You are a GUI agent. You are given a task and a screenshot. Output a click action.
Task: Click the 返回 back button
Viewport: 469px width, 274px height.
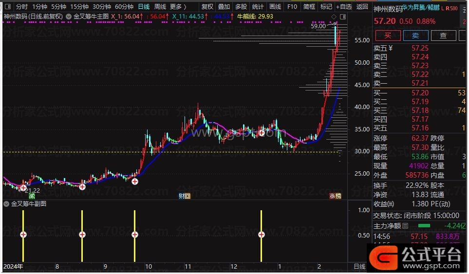point(362,7)
